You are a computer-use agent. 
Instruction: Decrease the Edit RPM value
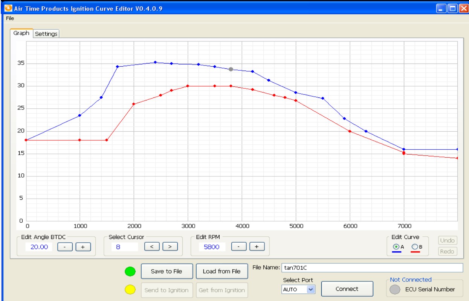click(239, 246)
